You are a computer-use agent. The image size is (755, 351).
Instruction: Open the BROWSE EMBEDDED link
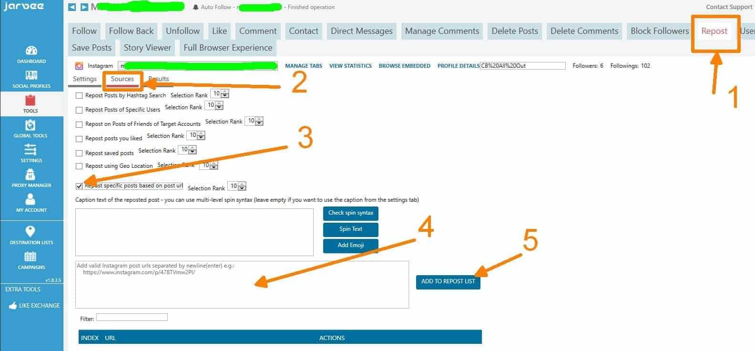(x=405, y=66)
